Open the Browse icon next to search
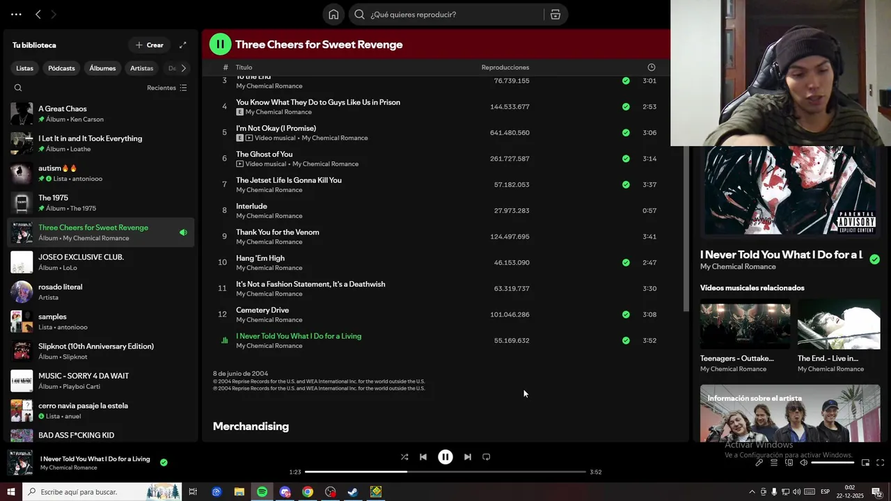The width and height of the screenshot is (891, 501). (555, 15)
